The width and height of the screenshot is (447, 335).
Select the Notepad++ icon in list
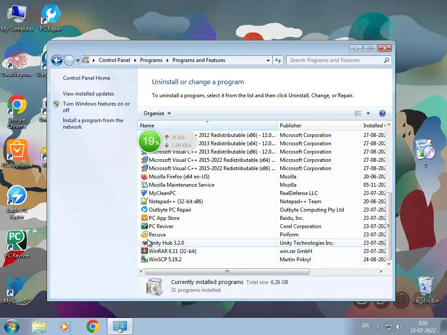tap(144, 201)
